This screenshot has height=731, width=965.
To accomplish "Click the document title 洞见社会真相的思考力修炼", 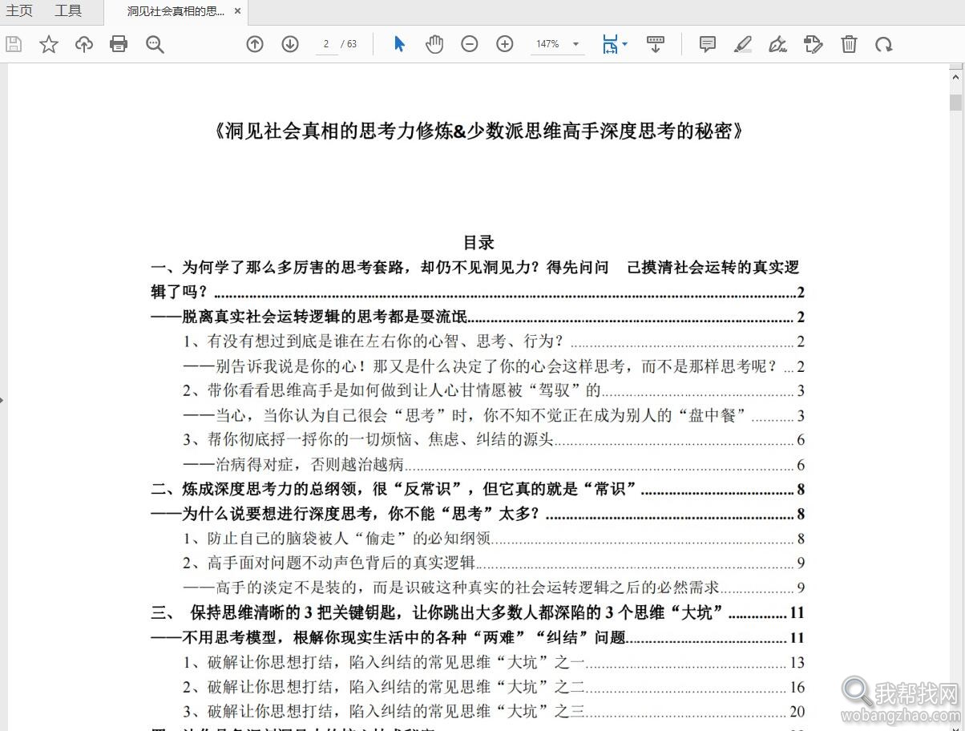I will 478,131.
